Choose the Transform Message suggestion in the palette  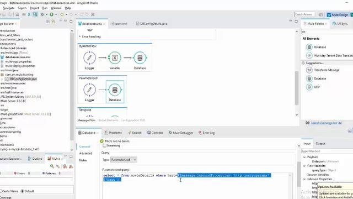323,70
